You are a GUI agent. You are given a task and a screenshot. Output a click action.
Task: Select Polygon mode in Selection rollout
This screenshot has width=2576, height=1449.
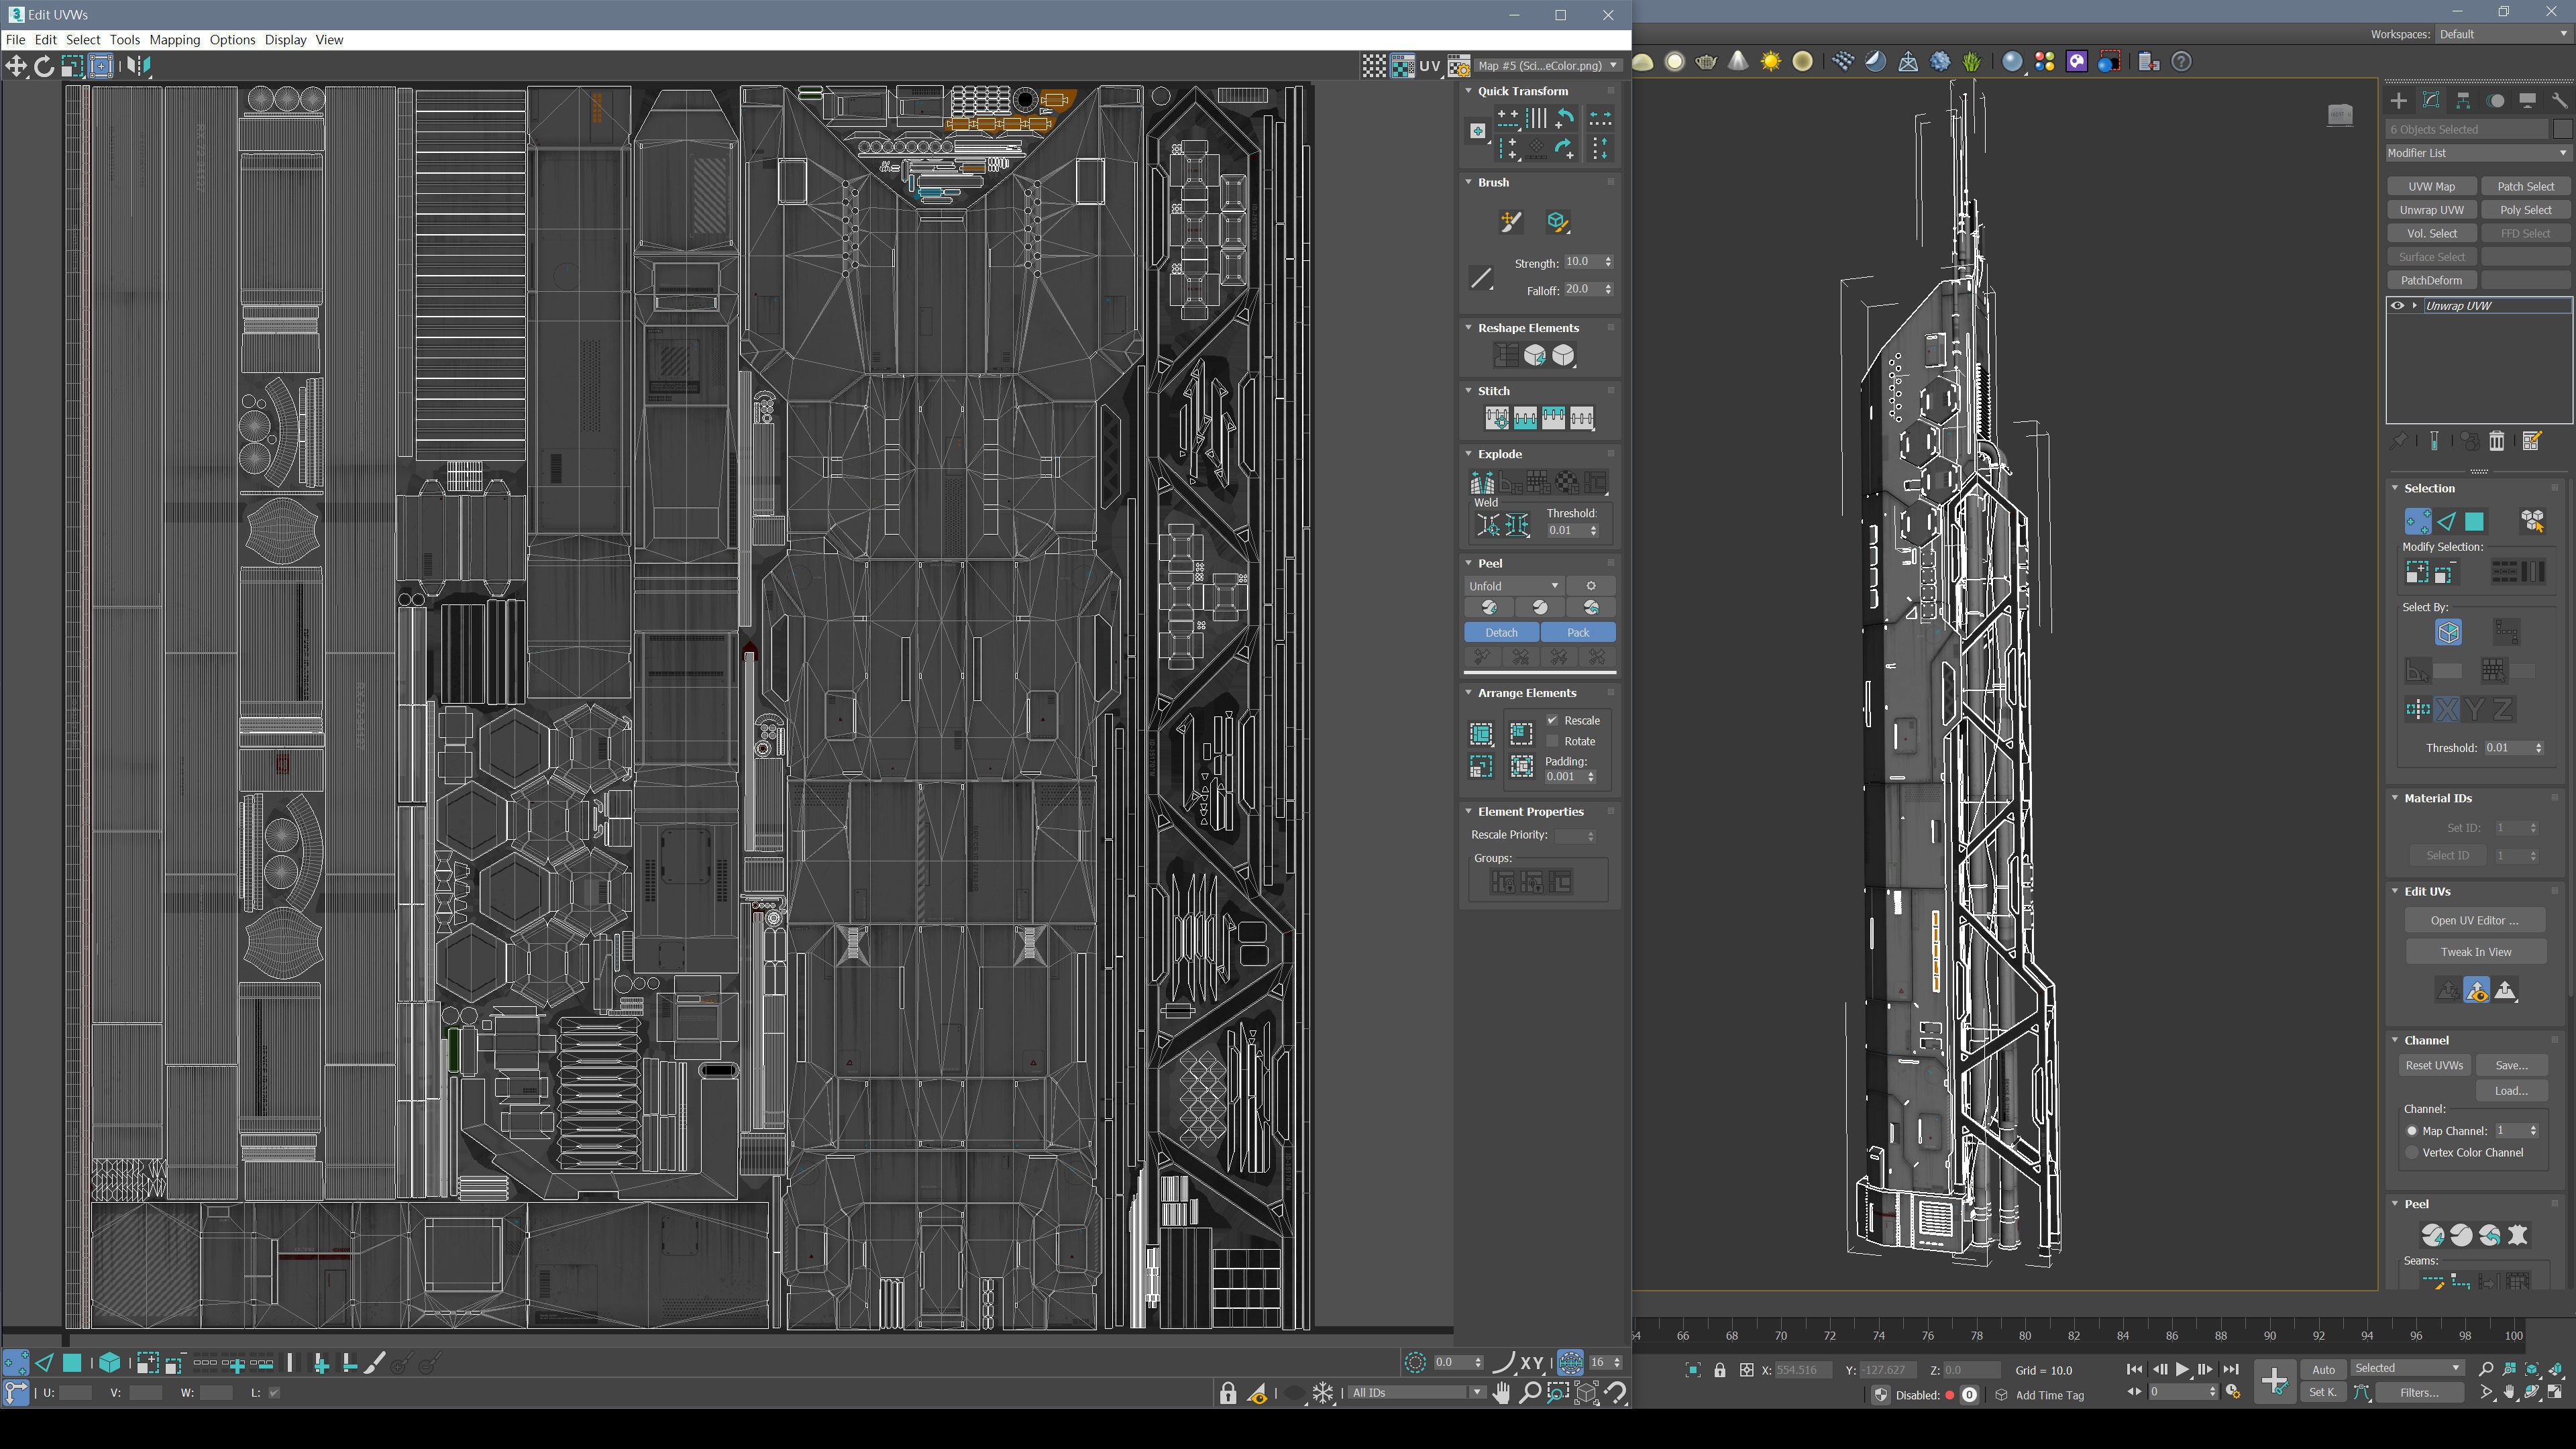point(2474,521)
